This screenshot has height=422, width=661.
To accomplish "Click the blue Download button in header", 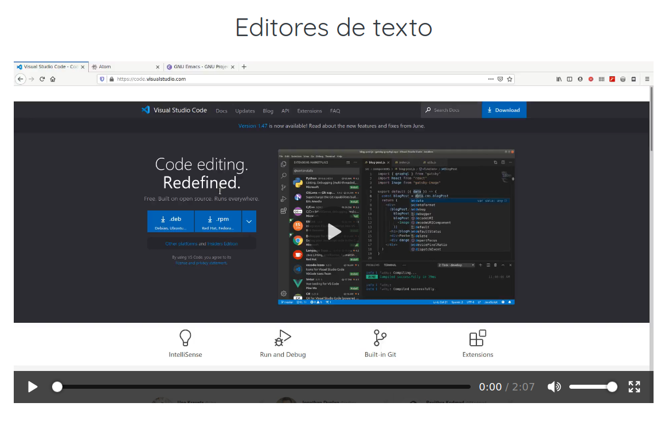I will [504, 110].
